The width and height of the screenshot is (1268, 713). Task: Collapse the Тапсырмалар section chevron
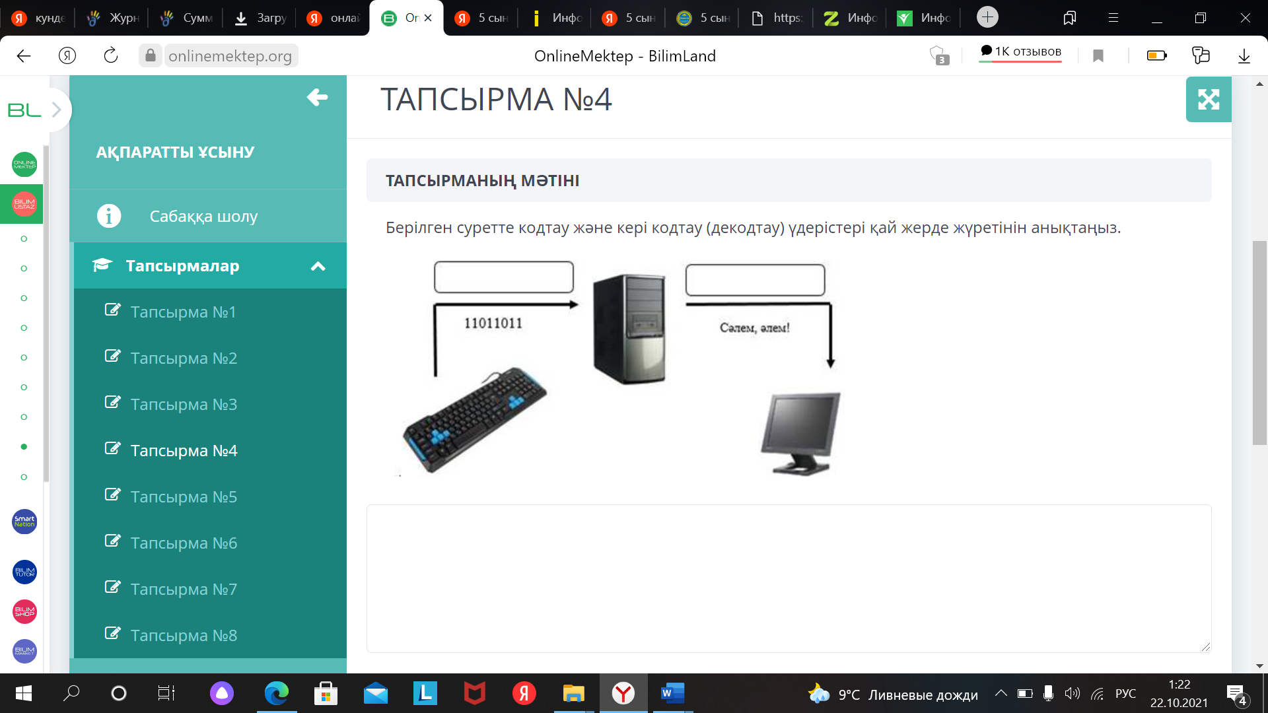[318, 266]
